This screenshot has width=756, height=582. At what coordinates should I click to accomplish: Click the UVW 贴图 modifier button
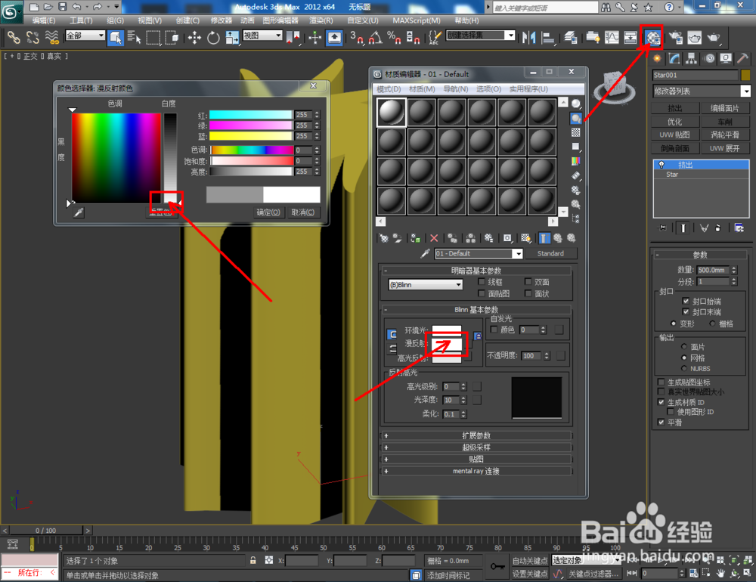[x=674, y=135]
